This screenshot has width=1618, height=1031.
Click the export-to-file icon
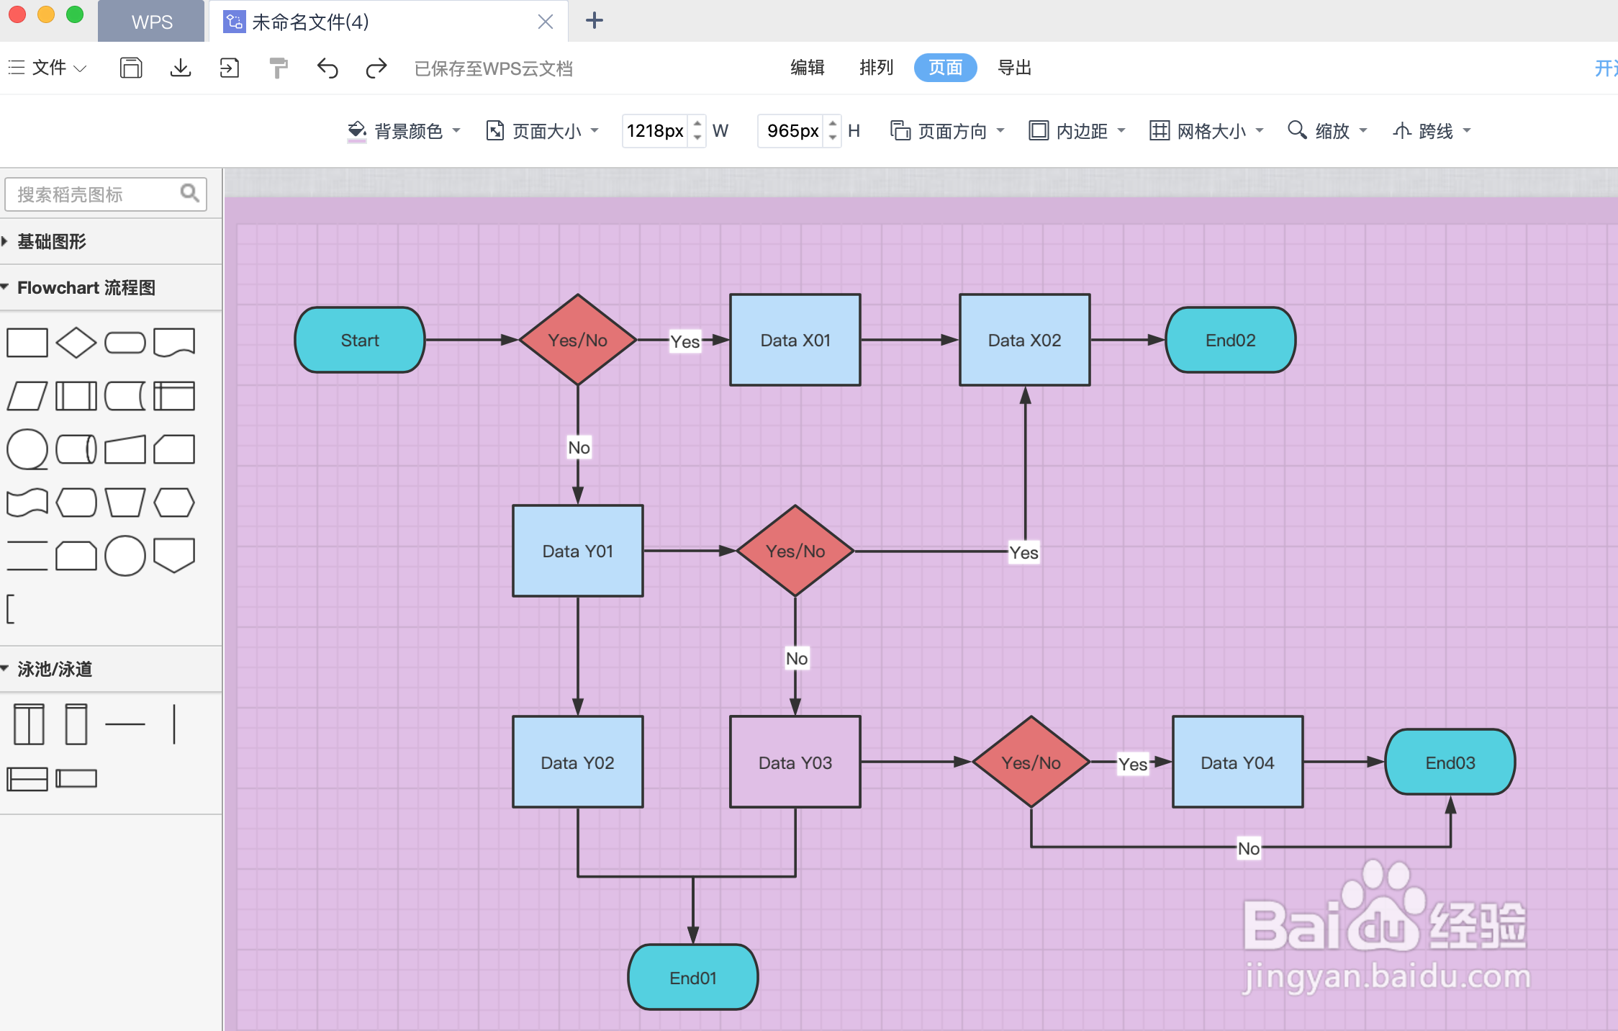click(230, 68)
